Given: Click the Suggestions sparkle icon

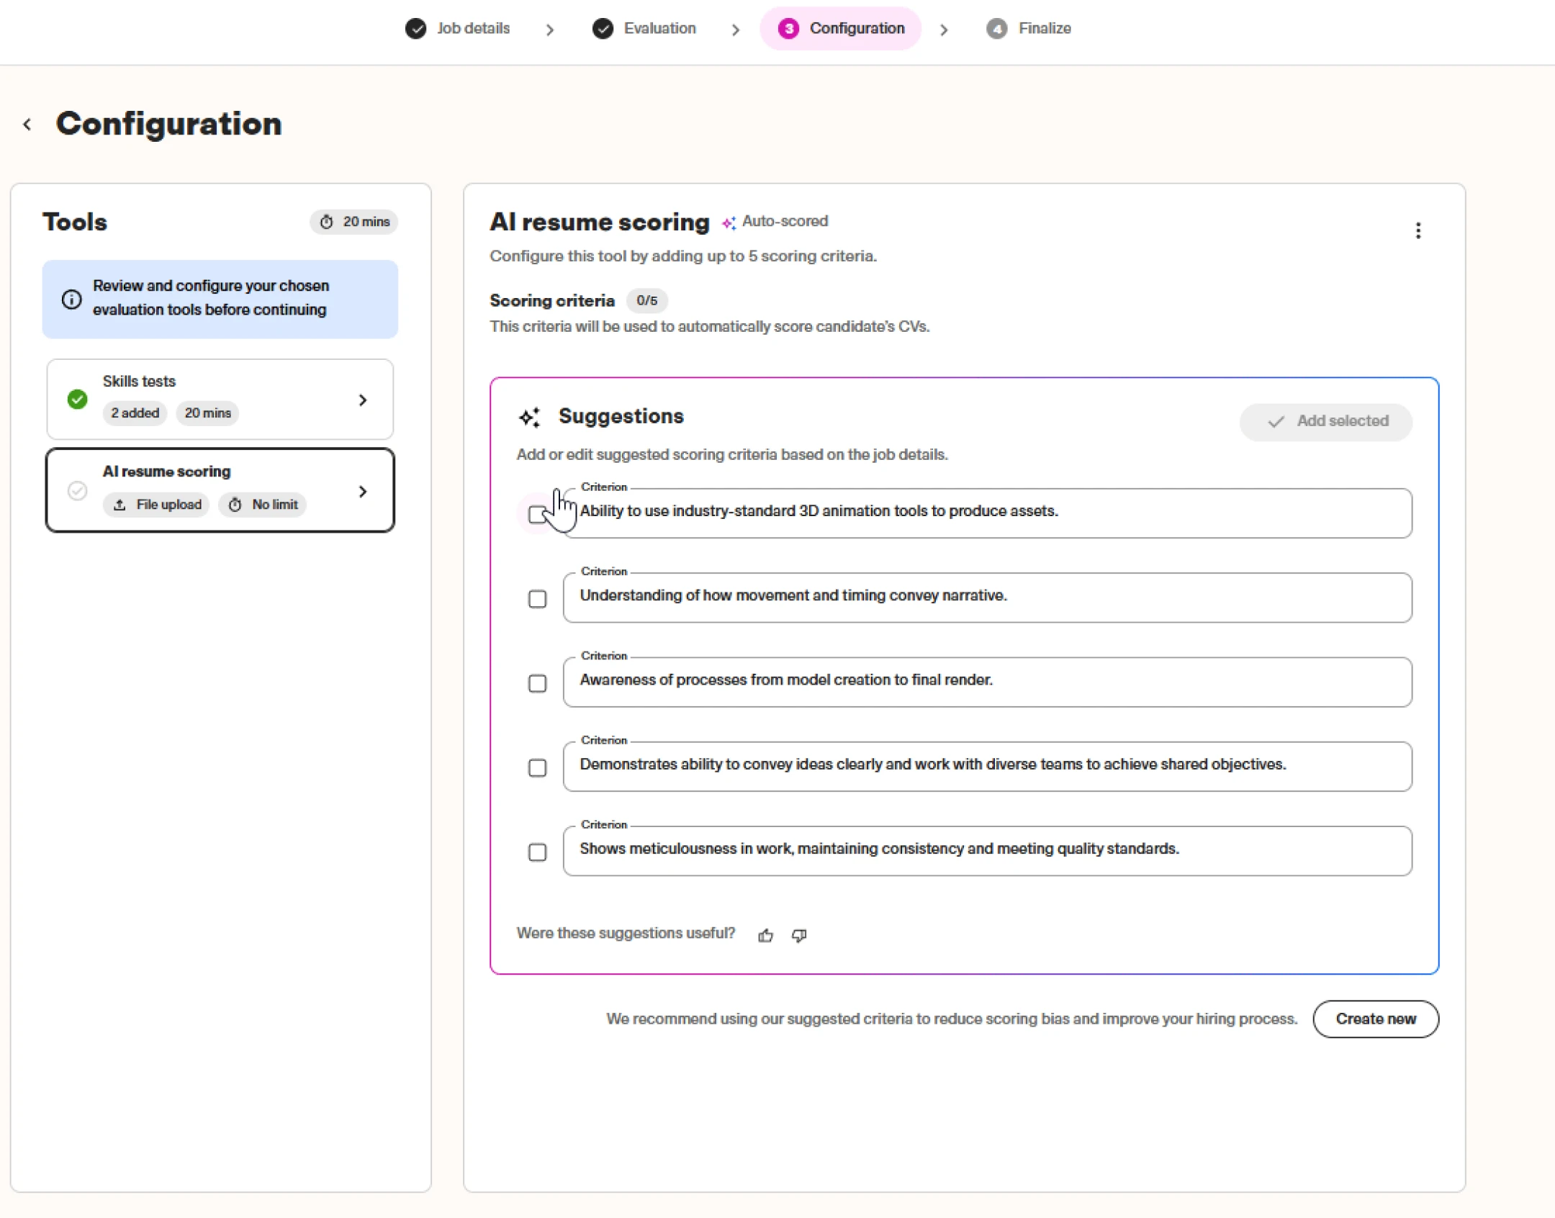Looking at the screenshot, I should (x=529, y=418).
